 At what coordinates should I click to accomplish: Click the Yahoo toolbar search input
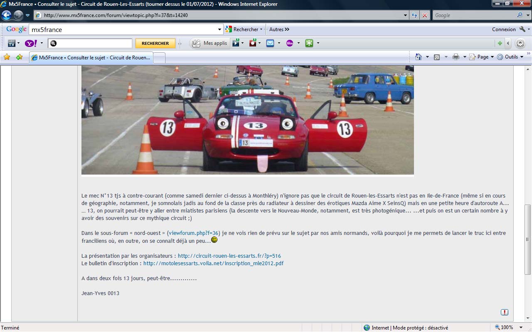click(90, 43)
